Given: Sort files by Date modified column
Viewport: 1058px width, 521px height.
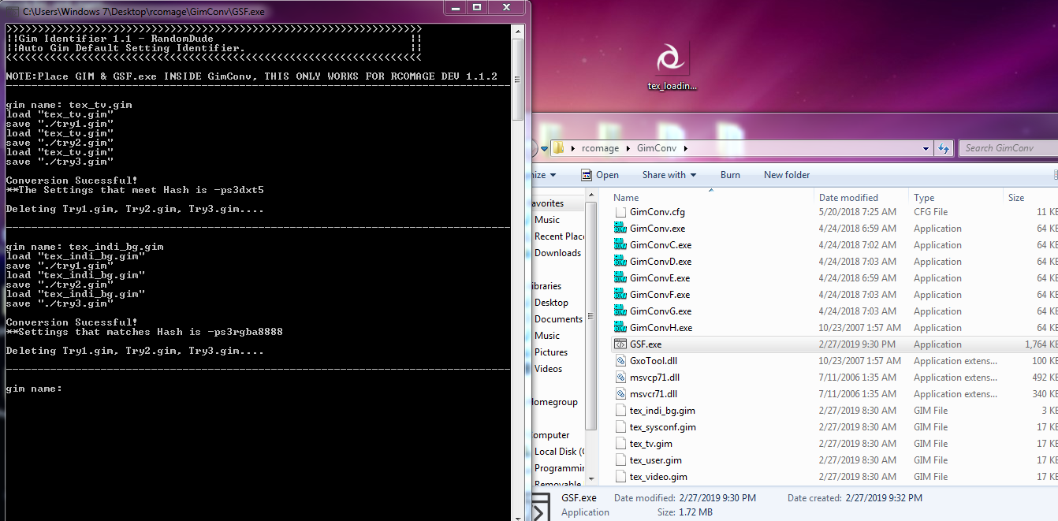Looking at the screenshot, I should click(x=848, y=198).
